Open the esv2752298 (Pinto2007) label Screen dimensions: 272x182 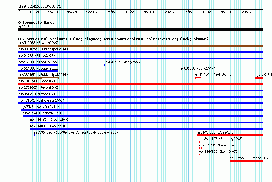pyautogui.click(x=250, y=158)
